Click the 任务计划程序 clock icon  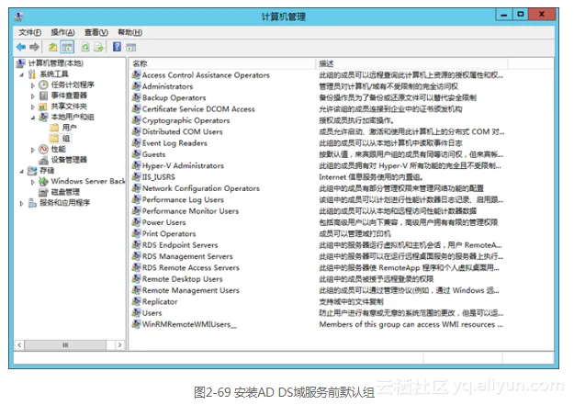point(43,85)
